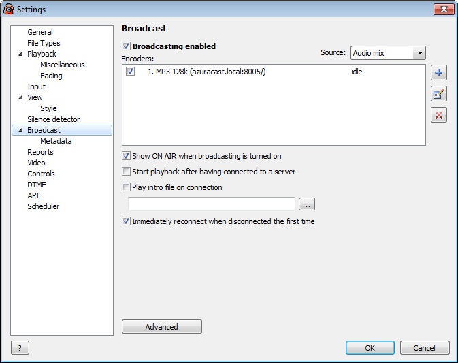The width and height of the screenshot is (458, 363).
Task: Edit the selected encoder with the pencil icon
Action: pos(439,94)
